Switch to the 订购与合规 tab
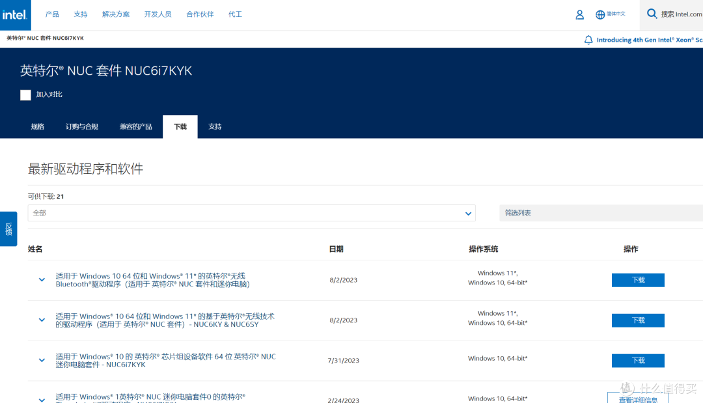The image size is (703, 403). [x=82, y=127]
